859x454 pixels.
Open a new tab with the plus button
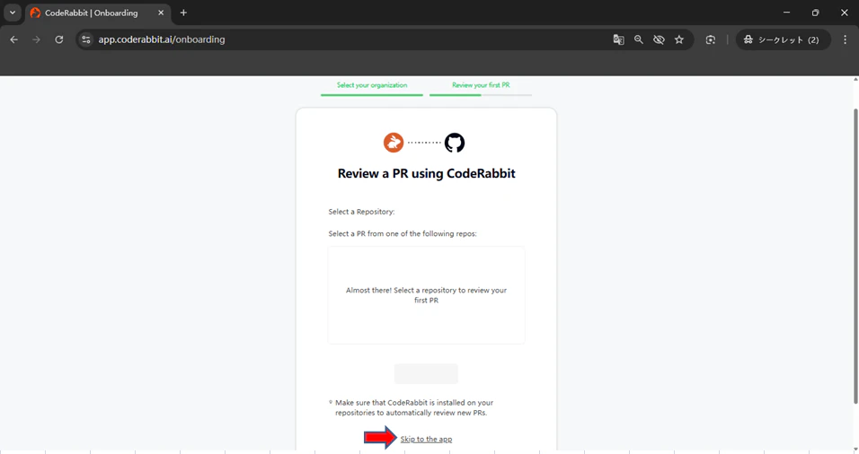(183, 13)
